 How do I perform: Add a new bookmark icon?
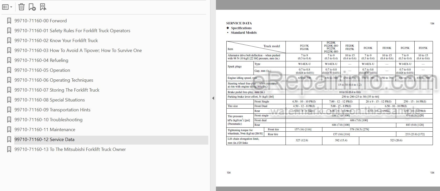(x=32, y=7)
